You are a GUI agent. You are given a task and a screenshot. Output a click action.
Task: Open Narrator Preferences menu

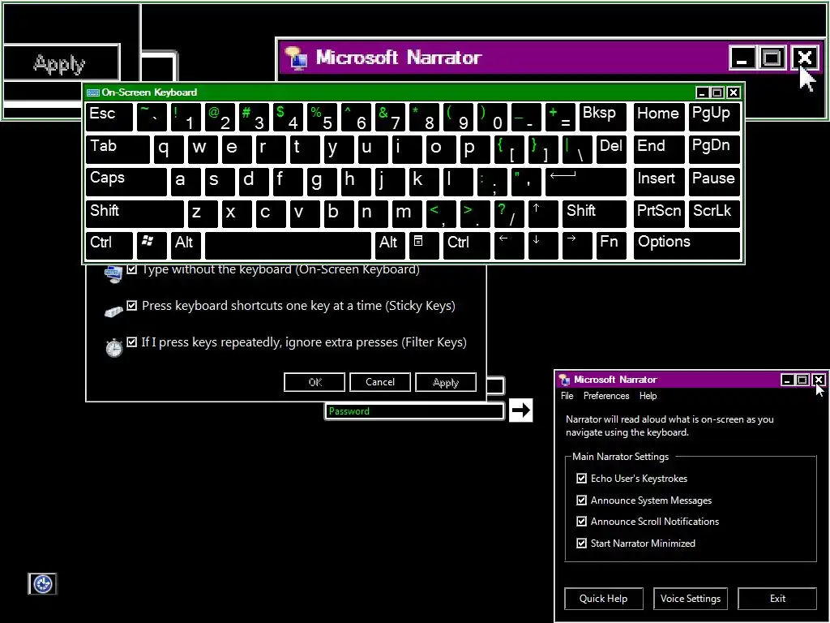tap(606, 396)
